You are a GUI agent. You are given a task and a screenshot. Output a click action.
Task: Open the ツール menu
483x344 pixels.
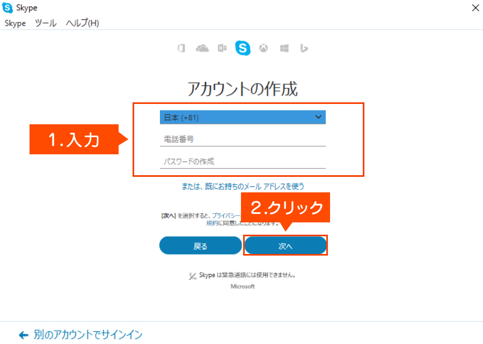click(x=45, y=23)
